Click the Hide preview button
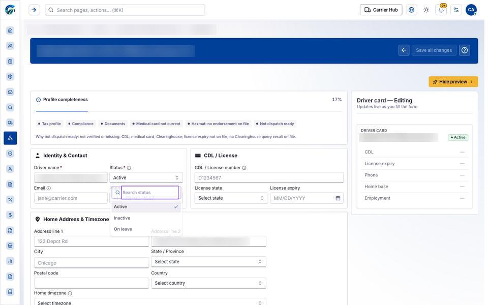This screenshot has height=305, width=488. (x=453, y=81)
